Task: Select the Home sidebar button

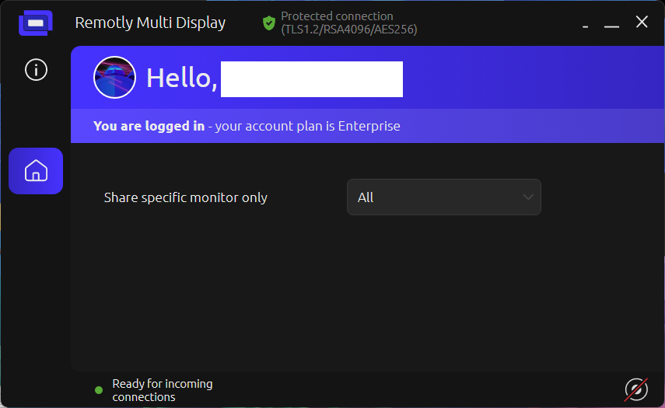Action: tap(36, 171)
